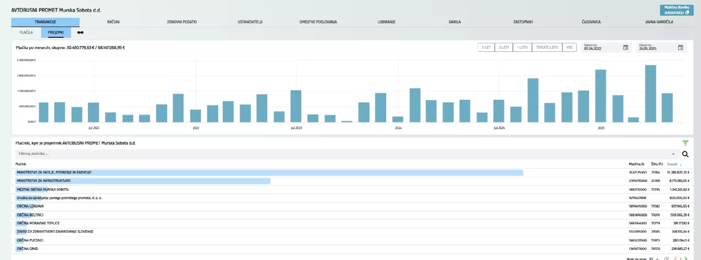701x260 pixels.
Task: Sort by the Znesek column header
Action: pos(672,164)
